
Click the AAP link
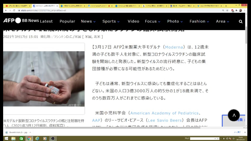tap(96, 120)
